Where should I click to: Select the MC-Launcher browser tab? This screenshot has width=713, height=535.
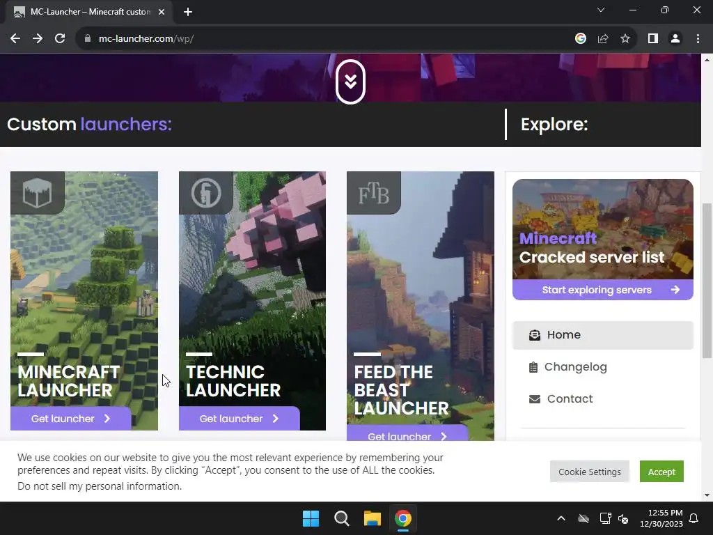(88, 13)
